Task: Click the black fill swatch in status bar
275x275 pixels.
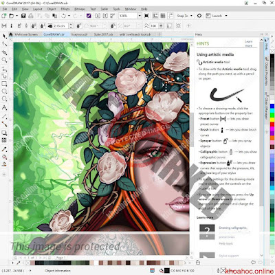Action: click(167, 271)
